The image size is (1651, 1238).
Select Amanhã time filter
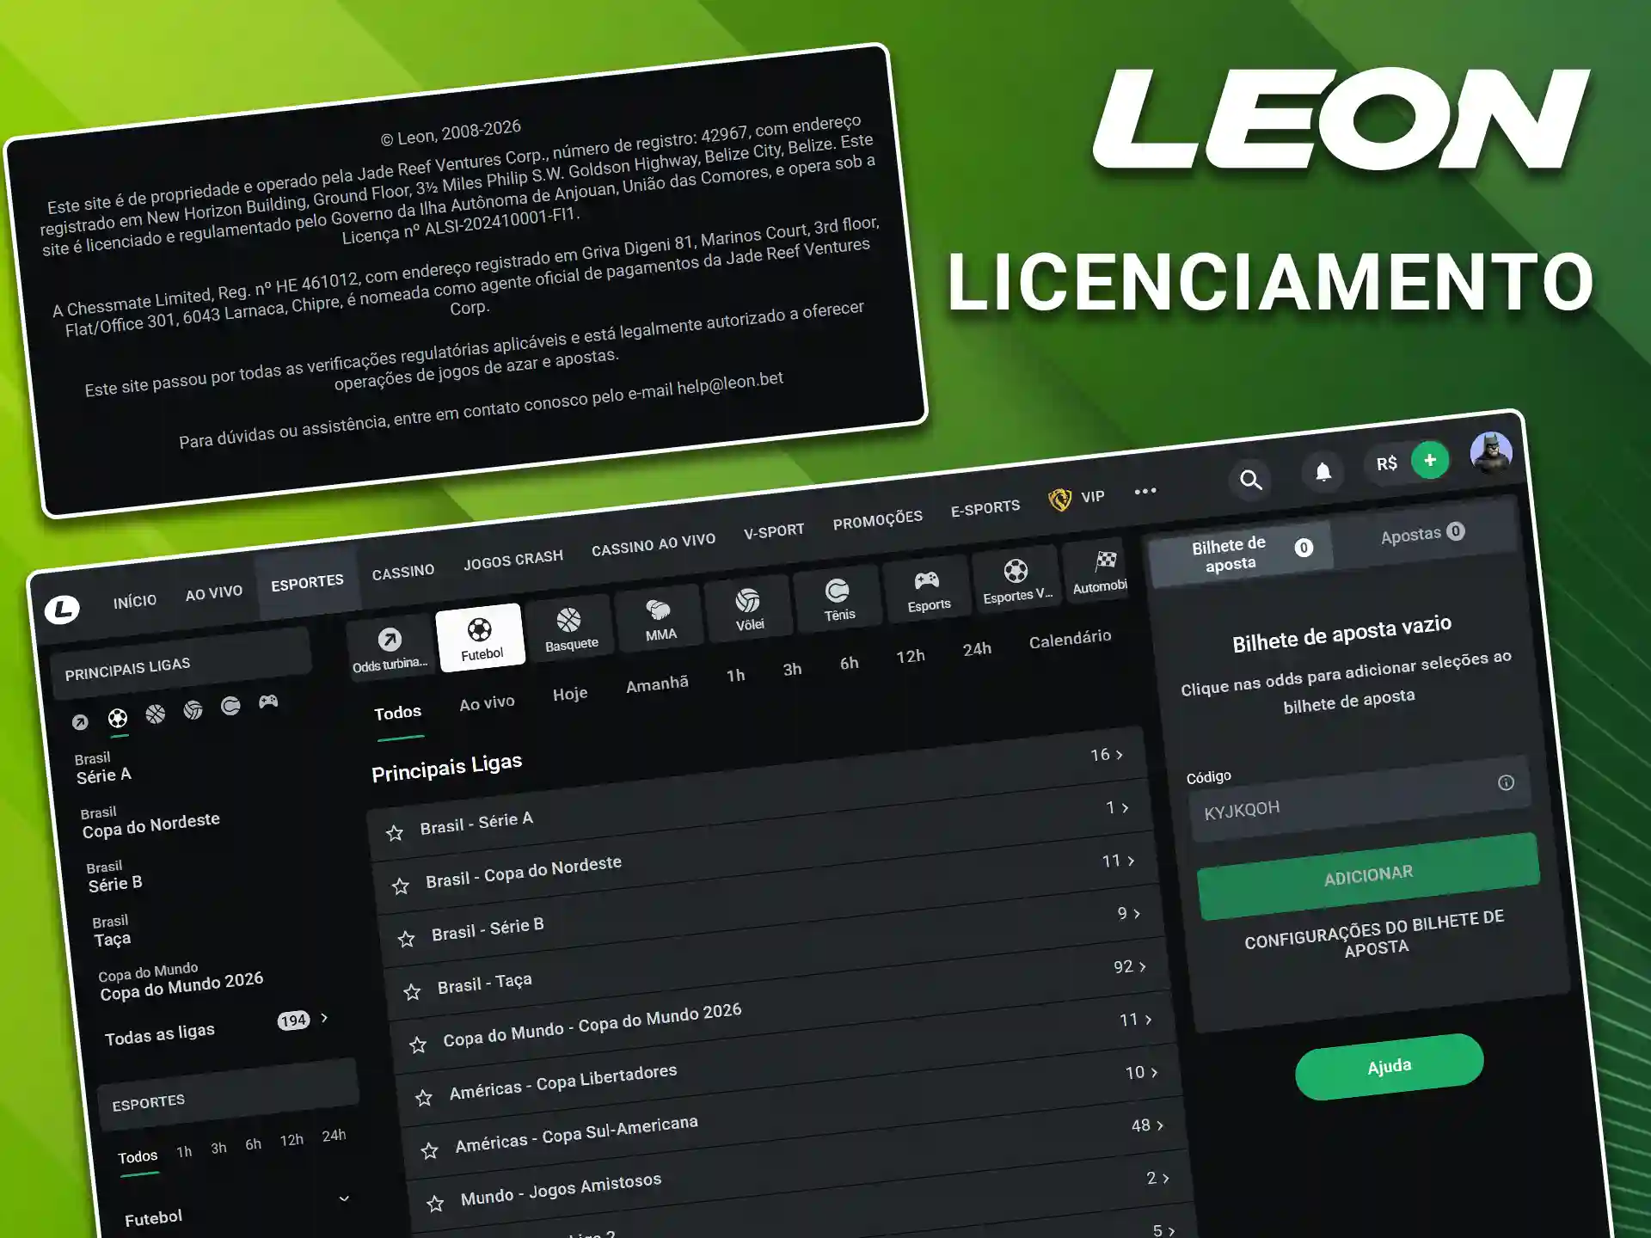pos(657,685)
